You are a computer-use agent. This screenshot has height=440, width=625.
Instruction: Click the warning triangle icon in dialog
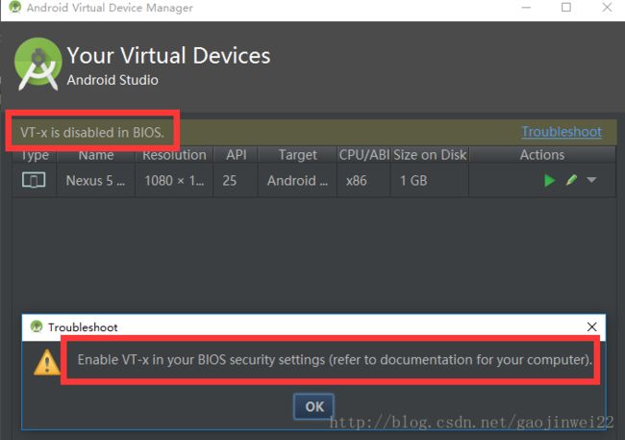[47, 362]
